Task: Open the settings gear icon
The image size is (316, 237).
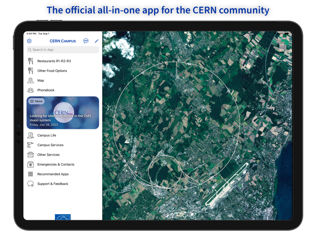Action: click(x=29, y=41)
